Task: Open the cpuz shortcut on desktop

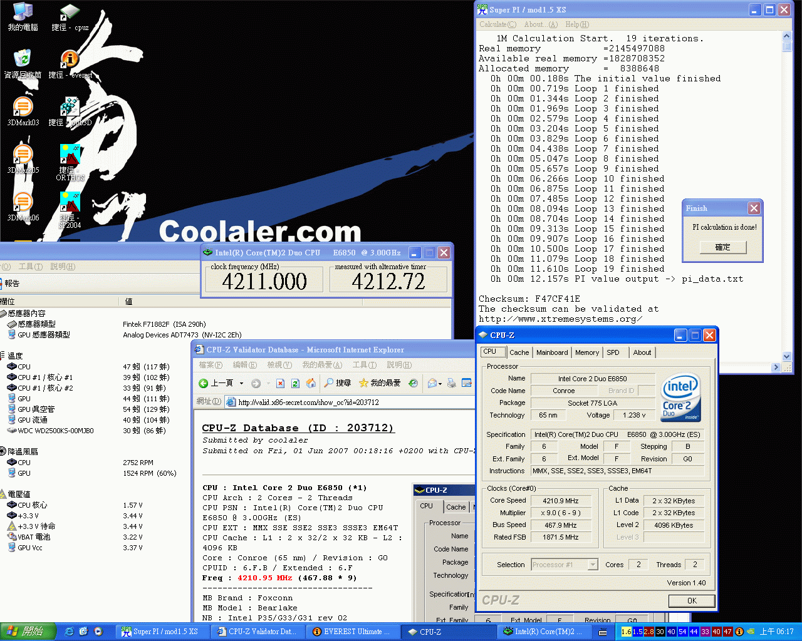Action: (x=70, y=16)
